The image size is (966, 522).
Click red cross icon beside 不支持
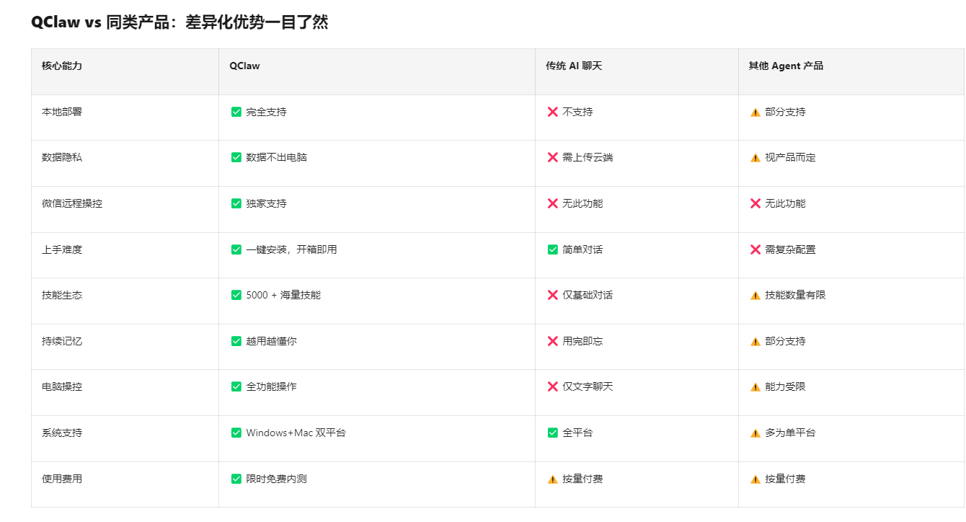pyautogui.click(x=553, y=112)
